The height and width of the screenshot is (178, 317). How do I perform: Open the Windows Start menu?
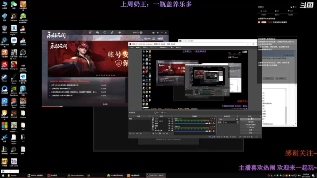(x=3, y=176)
